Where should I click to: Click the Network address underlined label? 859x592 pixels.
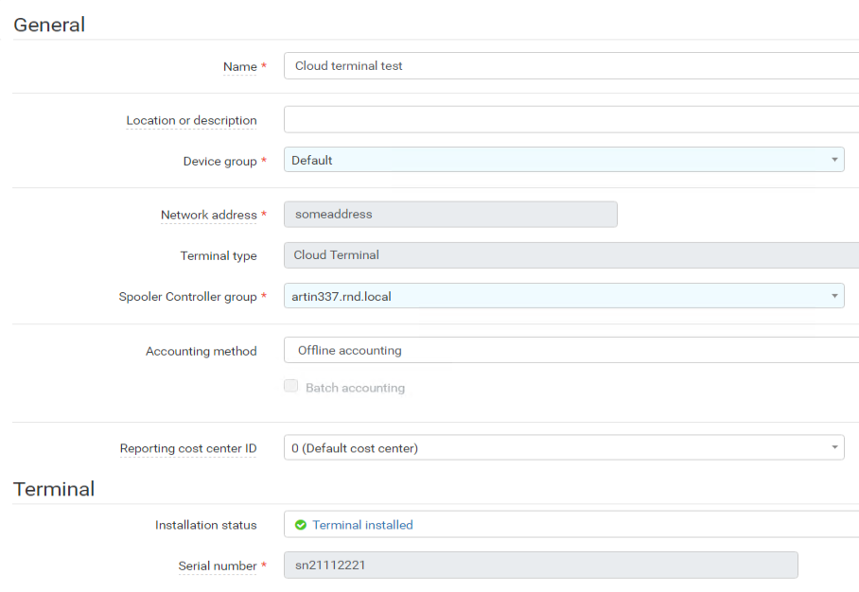[208, 216]
